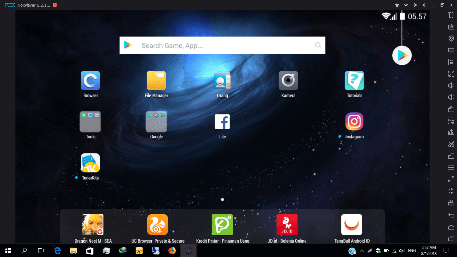The width and height of the screenshot is (457, 257).
Task: Click the Android back arrow
Action: (x=451, y=215)
